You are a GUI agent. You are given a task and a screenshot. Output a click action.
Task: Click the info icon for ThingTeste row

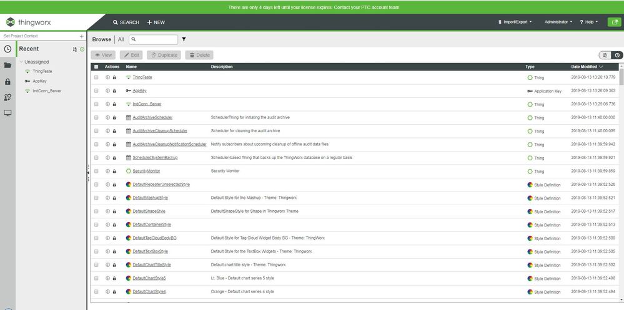click(x=107, y=77)
